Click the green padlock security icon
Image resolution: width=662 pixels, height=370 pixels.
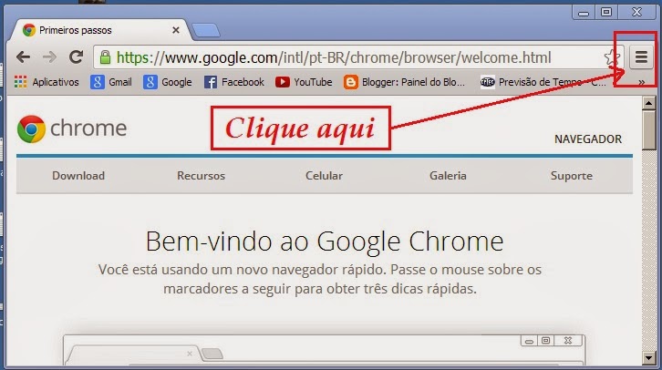(105, 57)
